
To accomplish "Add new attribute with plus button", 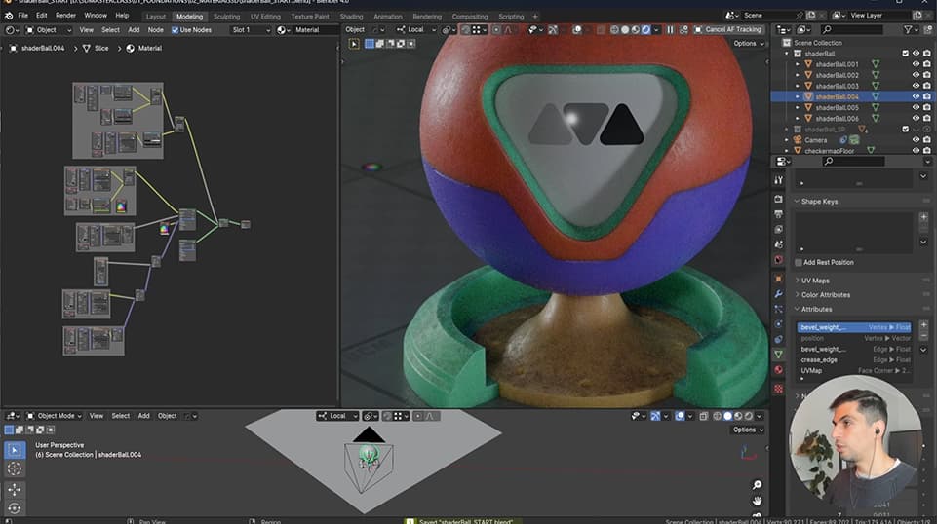I will pos(924,325).
